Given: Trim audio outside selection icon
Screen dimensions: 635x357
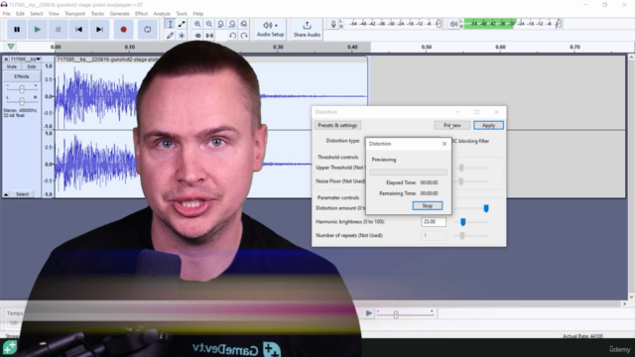Looking at the screenshot, I should [197, 36].
